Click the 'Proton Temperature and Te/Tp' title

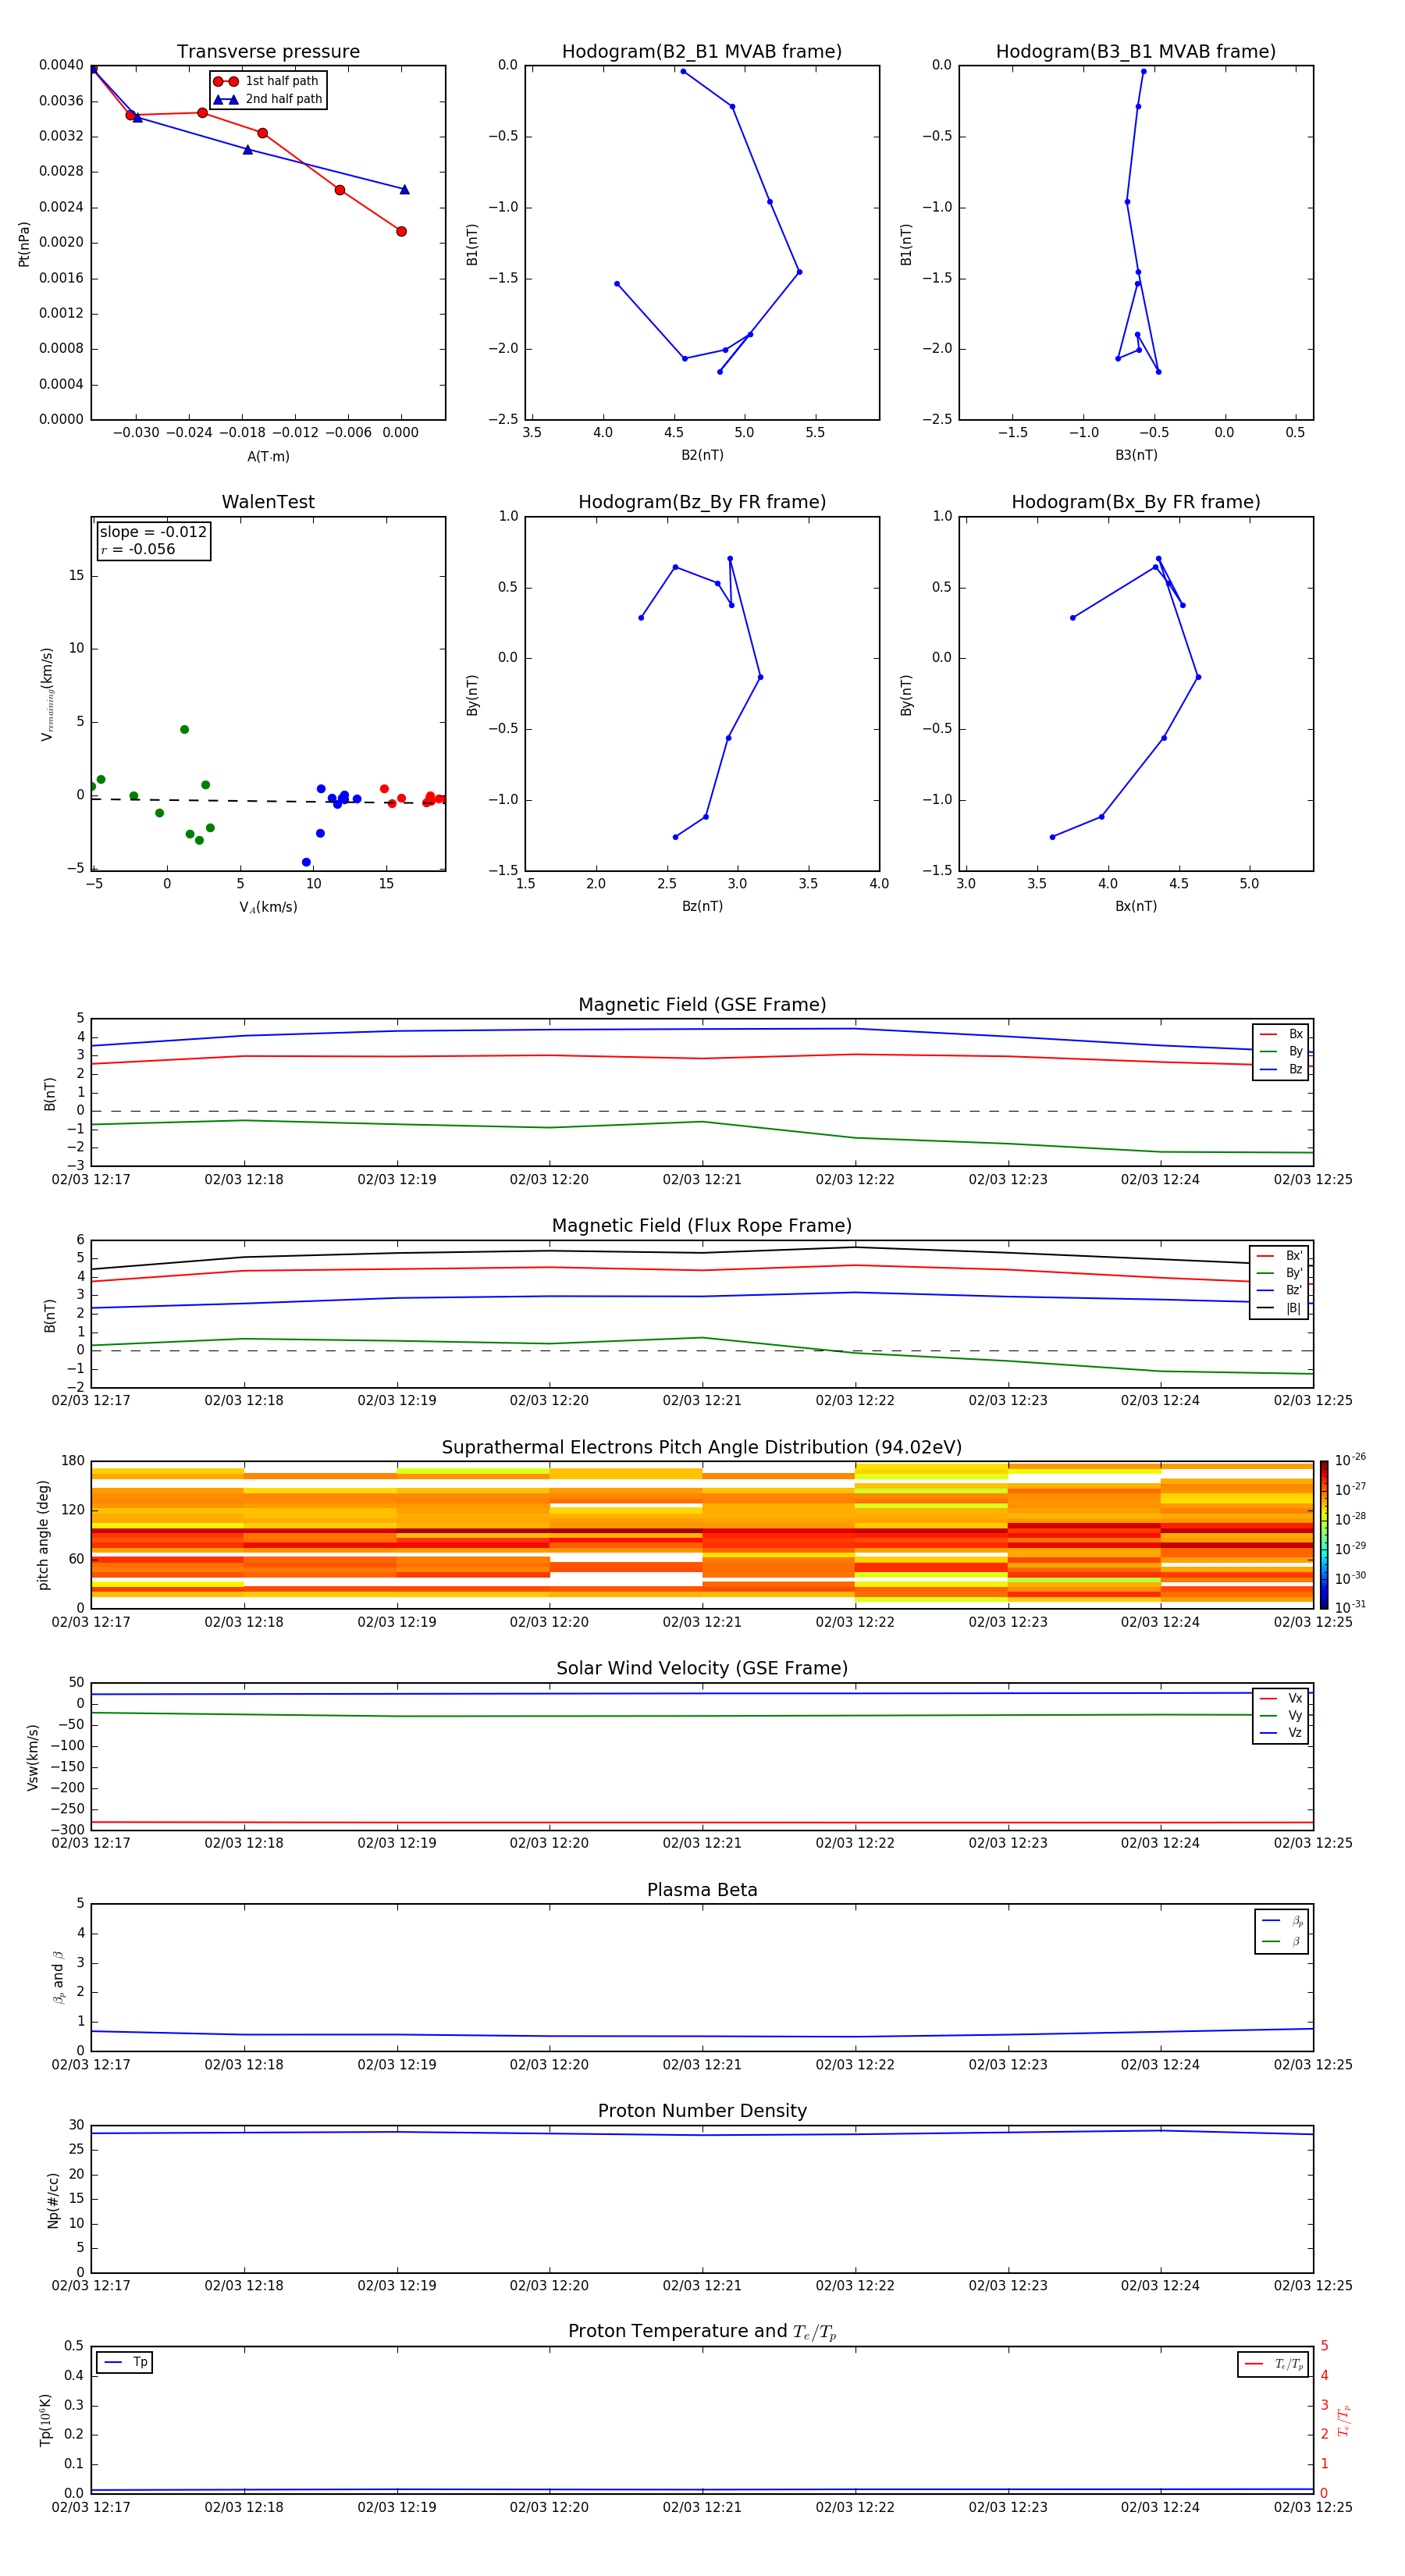click(702, 2332)
